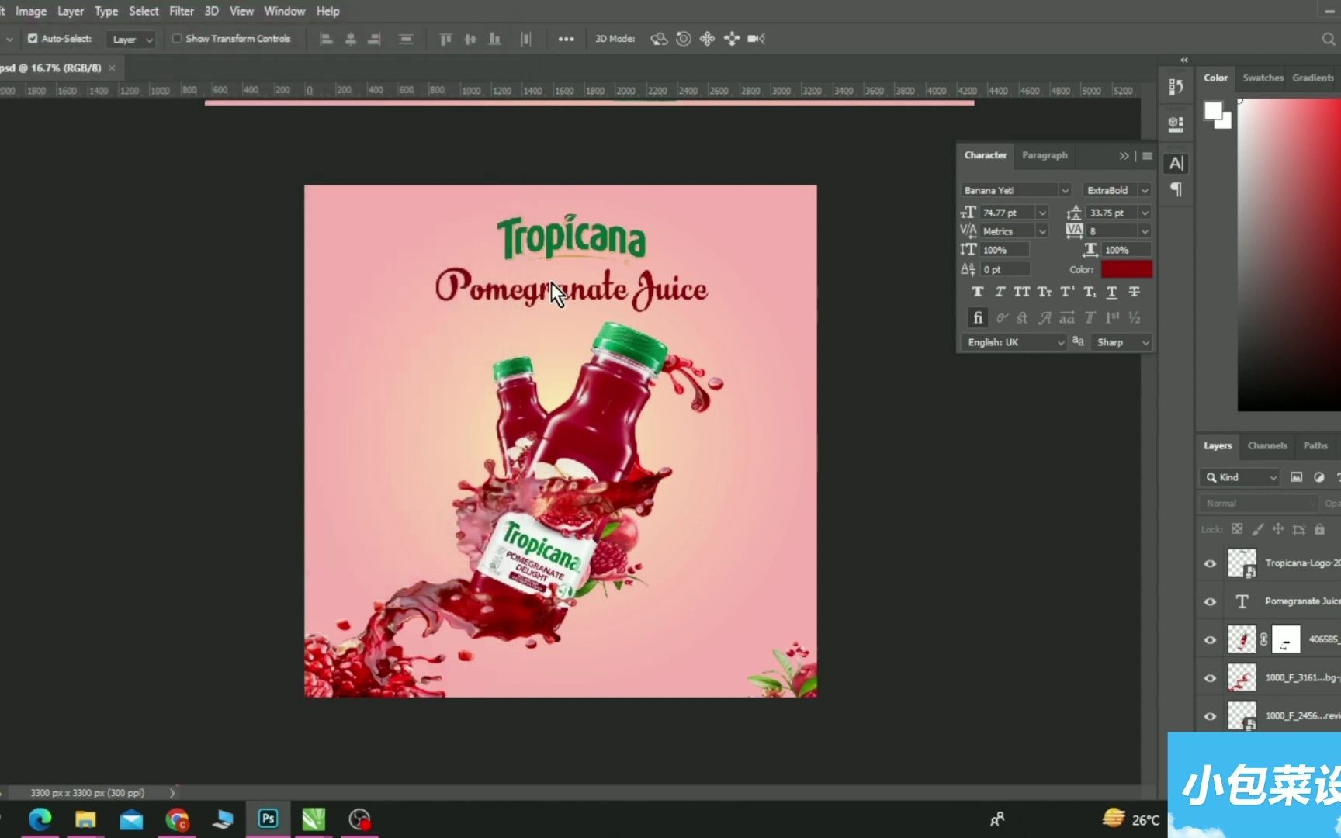This screenshot has height=838, width=1341.
Task: Open the Filter menu
Action: (182, 11)
